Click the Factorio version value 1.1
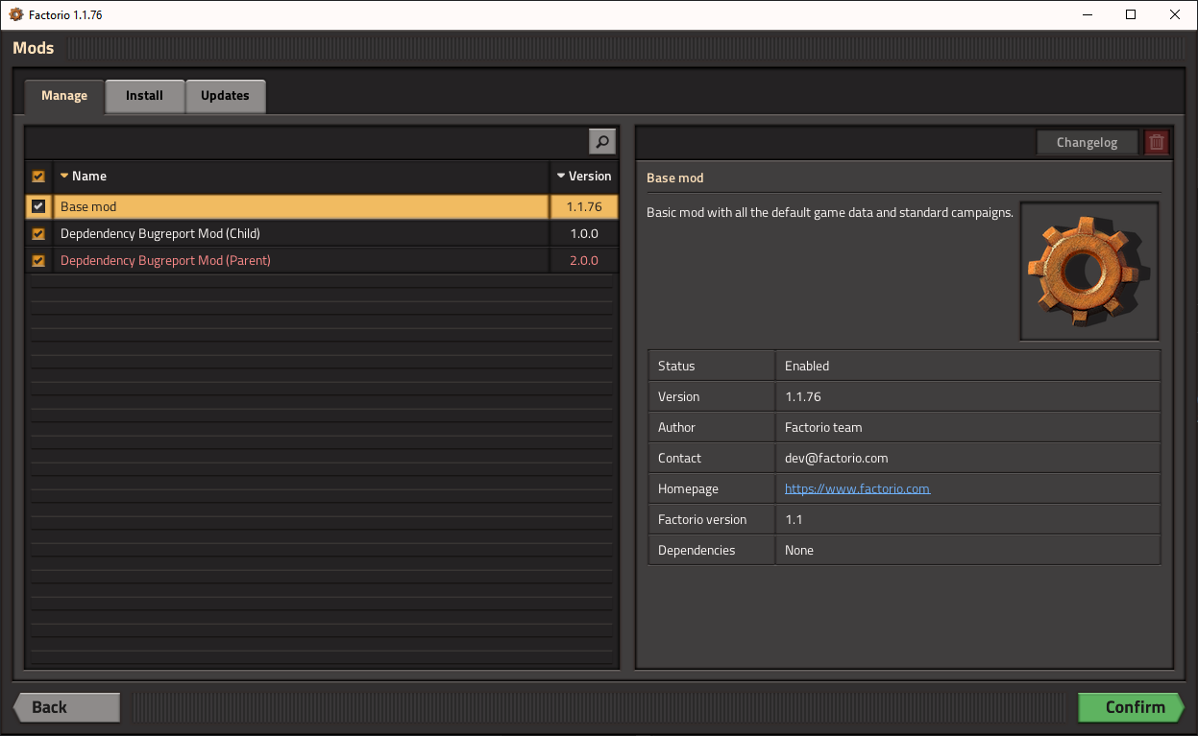 (794, 519)
